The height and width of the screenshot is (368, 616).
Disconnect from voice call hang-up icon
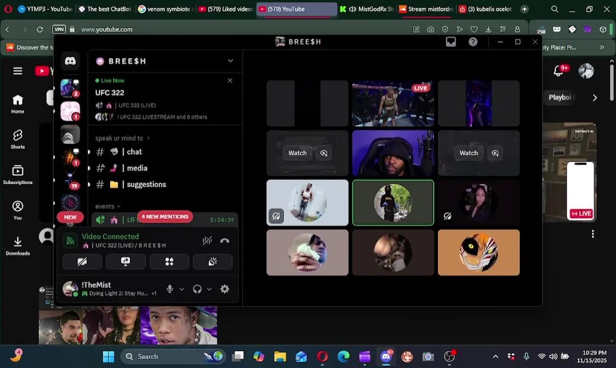click(x=225, y=241)
